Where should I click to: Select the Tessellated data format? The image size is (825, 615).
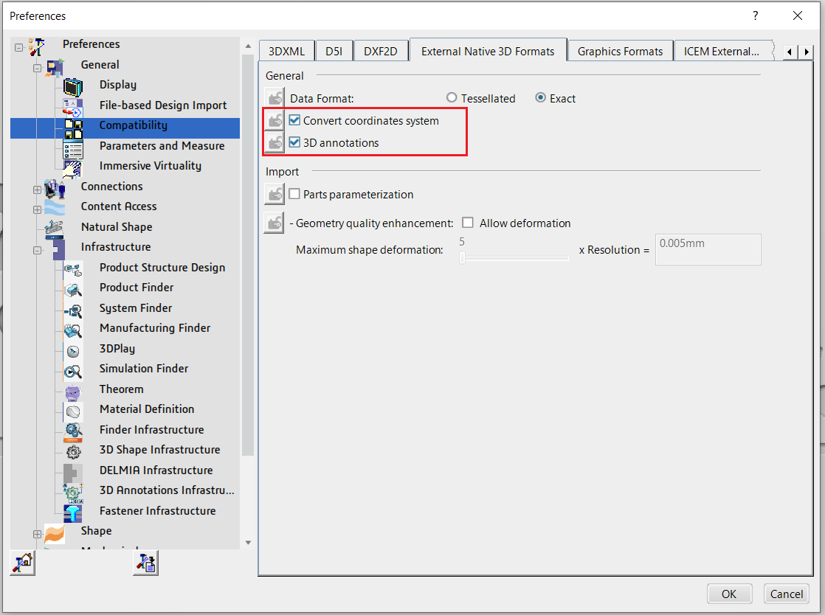point(452,98)
